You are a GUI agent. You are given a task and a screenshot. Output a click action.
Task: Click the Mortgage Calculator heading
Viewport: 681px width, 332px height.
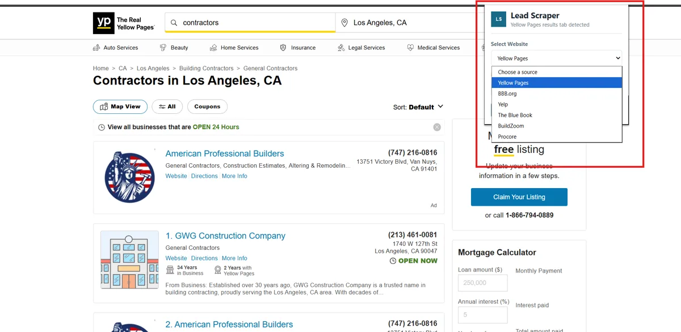tap(497, 253)
